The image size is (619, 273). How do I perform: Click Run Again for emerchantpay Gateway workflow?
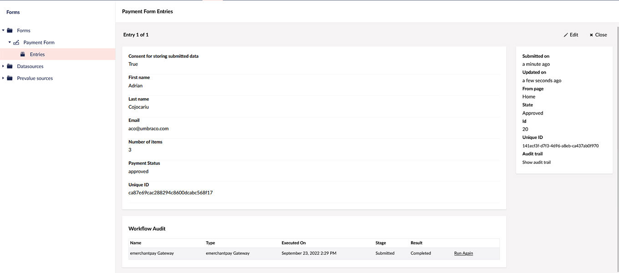pyautogui.click(x=463, y=253)
